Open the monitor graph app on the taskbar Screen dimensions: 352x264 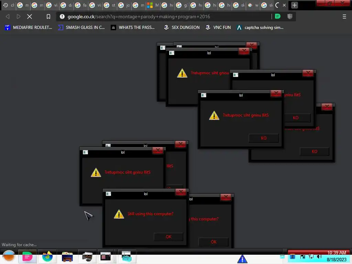tap(87, 256)
